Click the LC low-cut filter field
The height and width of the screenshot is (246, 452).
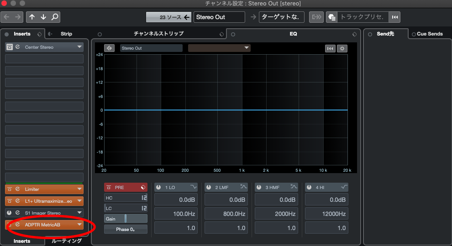tap(126, 208)
